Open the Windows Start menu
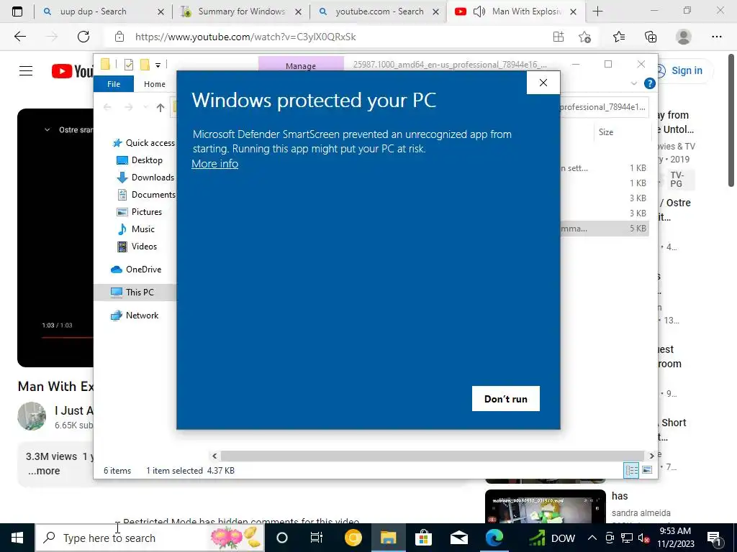The image size is (737, 552). pos(17,538)
